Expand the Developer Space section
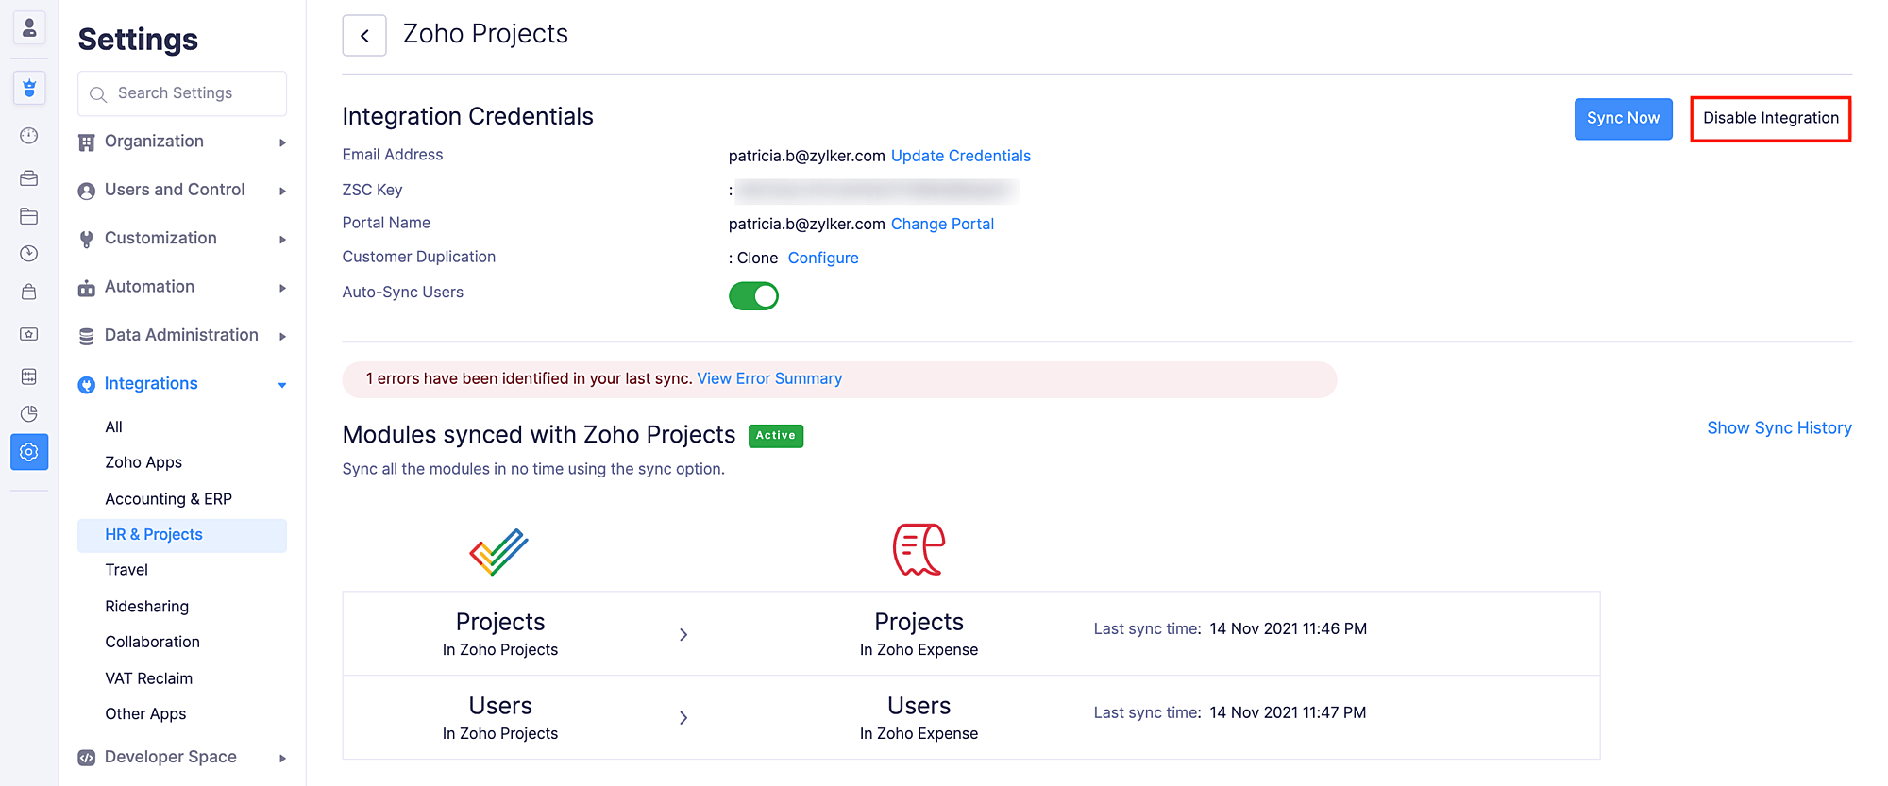The image size is (1888, 786). (x=182, y=757)
